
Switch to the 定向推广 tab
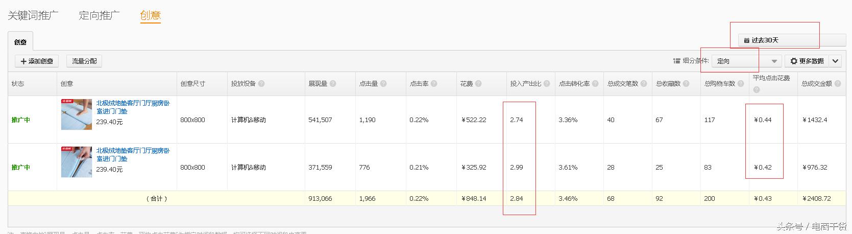pos(99,15)
